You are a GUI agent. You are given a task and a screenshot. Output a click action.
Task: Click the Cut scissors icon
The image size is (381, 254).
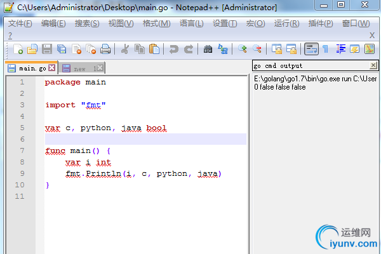tap(125, 49)
